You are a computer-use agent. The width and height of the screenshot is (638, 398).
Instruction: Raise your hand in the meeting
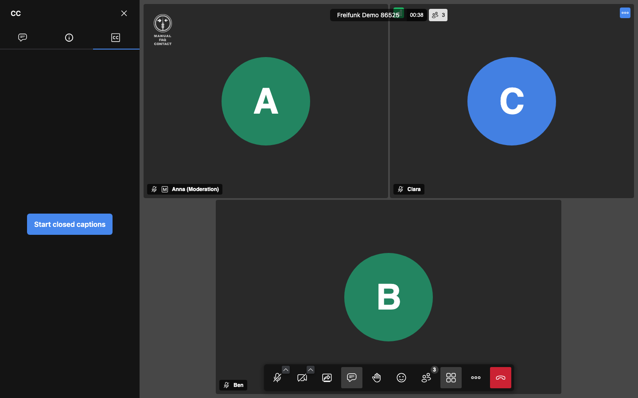[377, 378]
